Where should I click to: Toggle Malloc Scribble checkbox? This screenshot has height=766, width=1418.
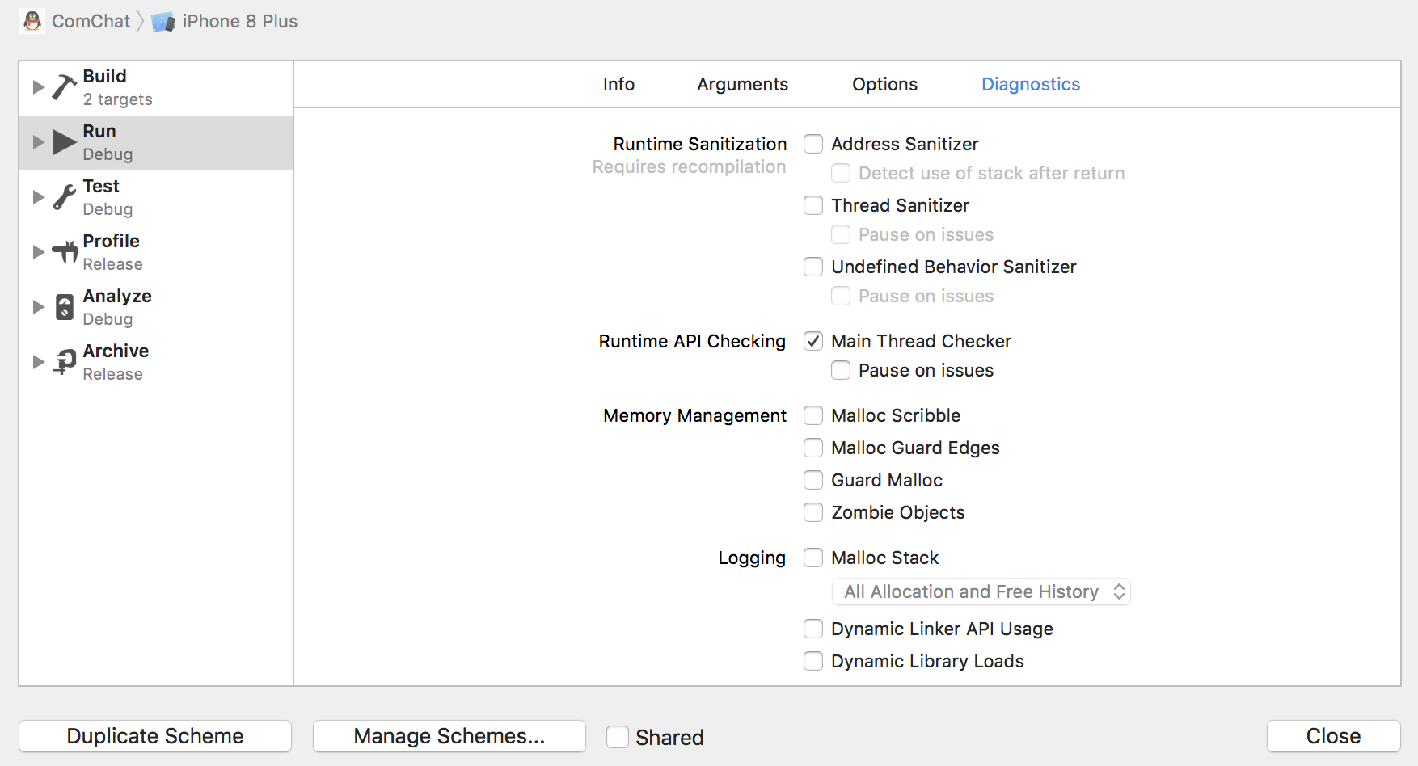tap(813, 415)
